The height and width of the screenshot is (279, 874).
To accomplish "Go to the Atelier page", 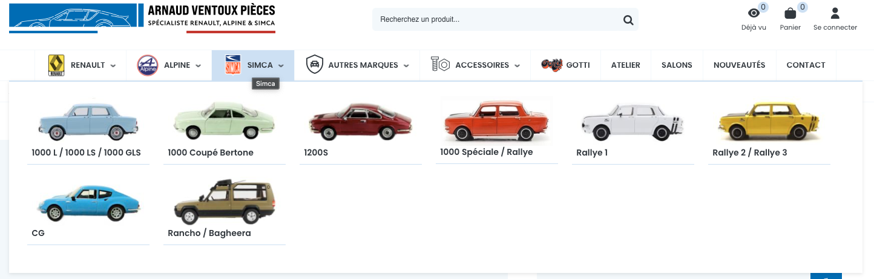I will pos(626,65).
